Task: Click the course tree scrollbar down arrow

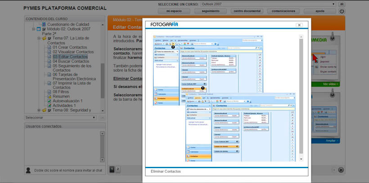Action: click(x=102, y=110)
